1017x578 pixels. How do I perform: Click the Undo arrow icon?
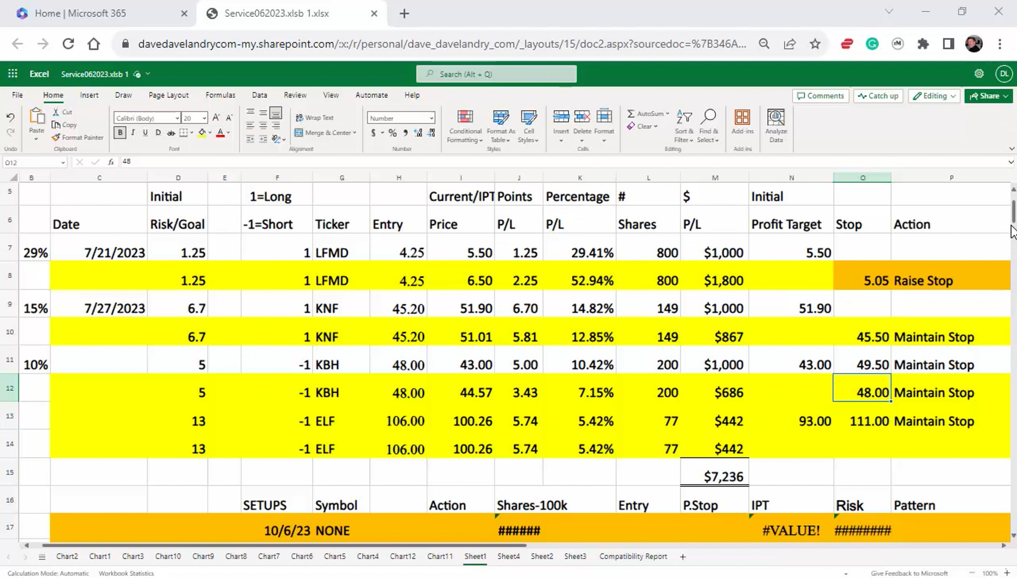11,117
